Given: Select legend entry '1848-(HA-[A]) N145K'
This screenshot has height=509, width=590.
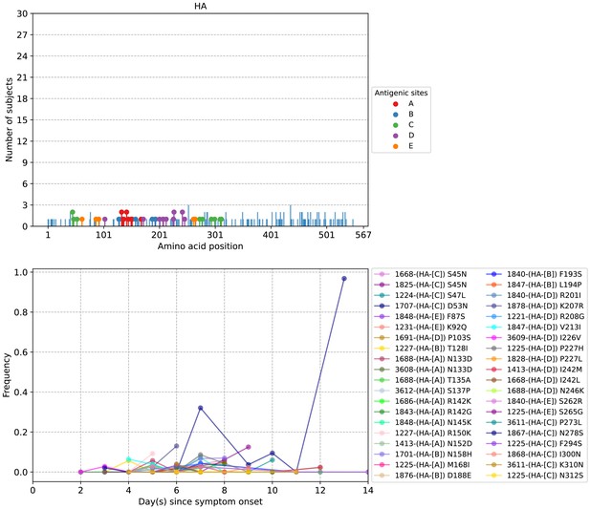Looking at the screenshot, I should [423, 422].
